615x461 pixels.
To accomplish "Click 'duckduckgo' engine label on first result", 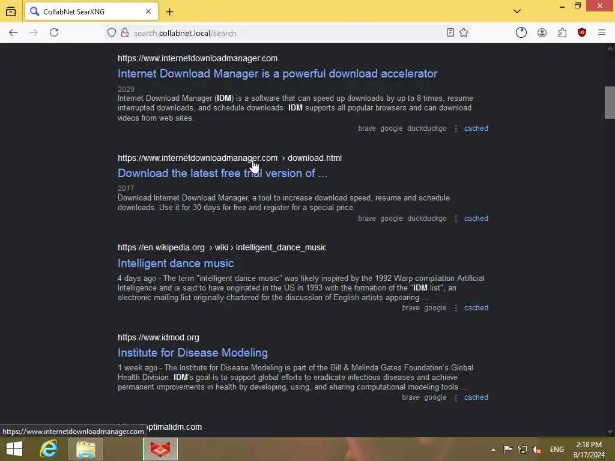I will tap(427, 128).
